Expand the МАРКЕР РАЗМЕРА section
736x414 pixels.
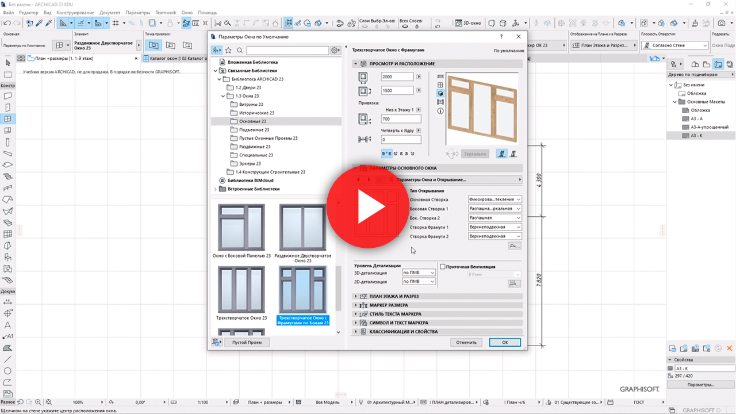438,305
